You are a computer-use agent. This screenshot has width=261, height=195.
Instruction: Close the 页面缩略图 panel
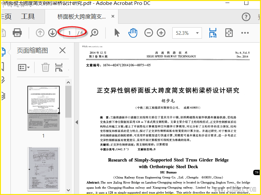pos(62,50)
